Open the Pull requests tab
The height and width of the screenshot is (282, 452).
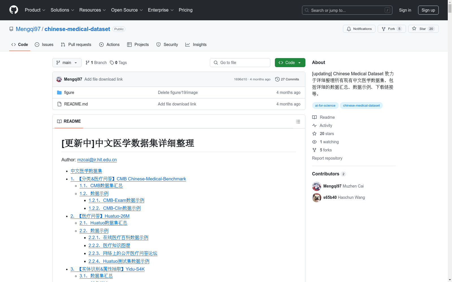point(76,45)
